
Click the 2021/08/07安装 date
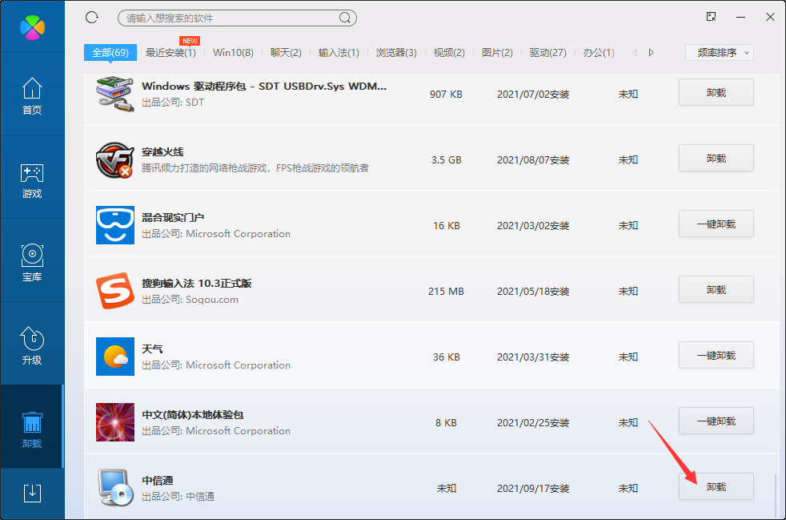click(533, 160)
